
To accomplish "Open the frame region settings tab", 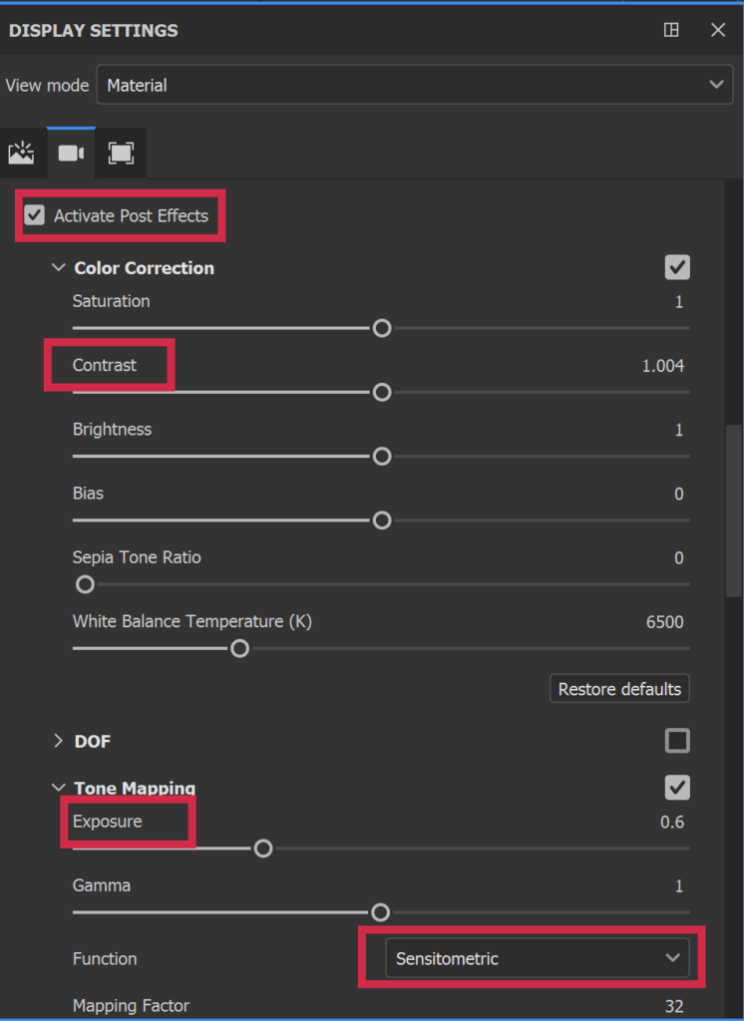I will [x=121, y=153].
